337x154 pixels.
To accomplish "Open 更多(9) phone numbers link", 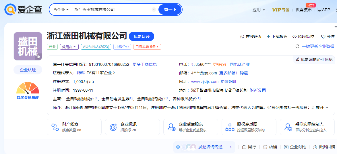I will click(x=219, y=64).
